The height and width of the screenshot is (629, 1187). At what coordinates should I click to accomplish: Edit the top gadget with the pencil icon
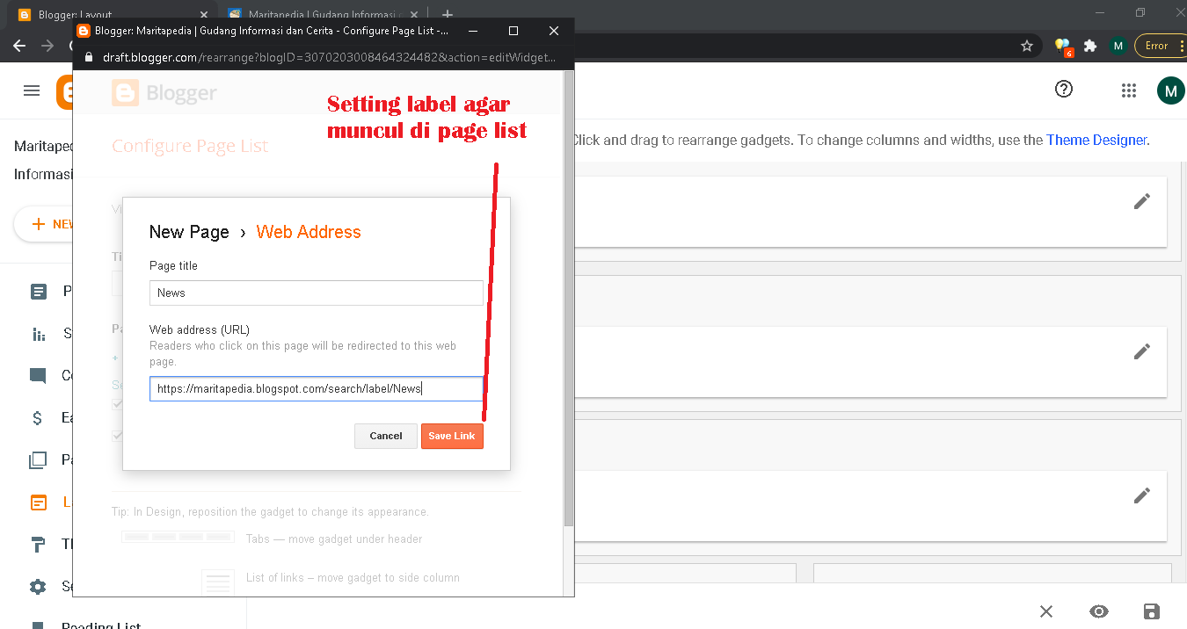tap(1141, 201)
